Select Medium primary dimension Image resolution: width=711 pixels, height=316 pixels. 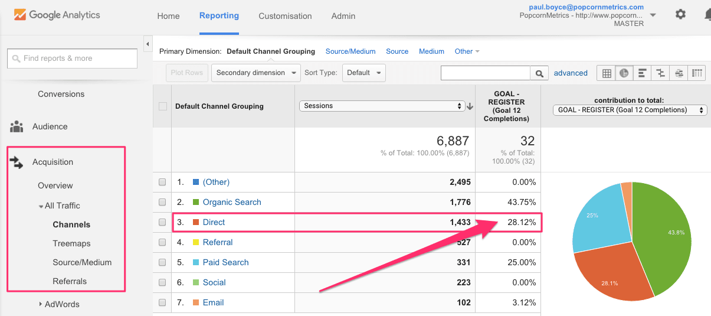click(431, 51)
